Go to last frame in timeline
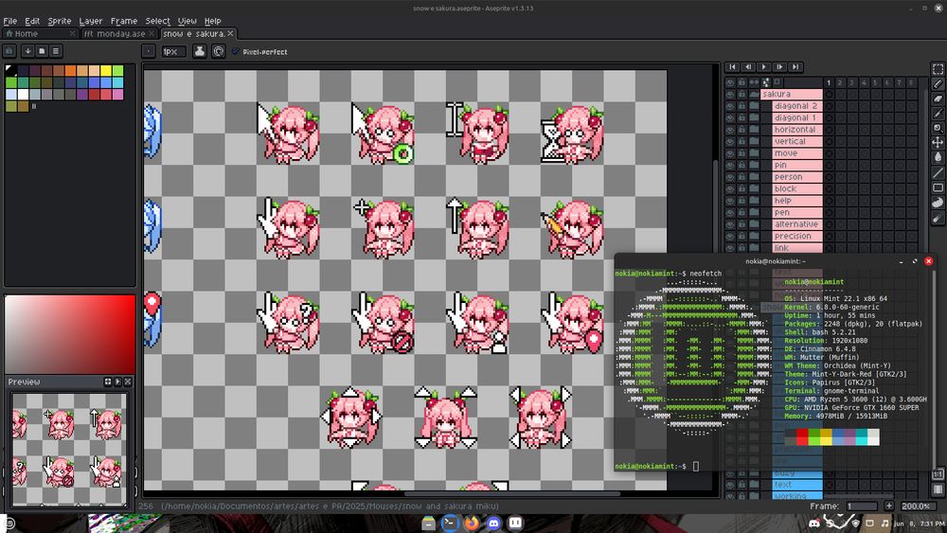 (795, 67)
